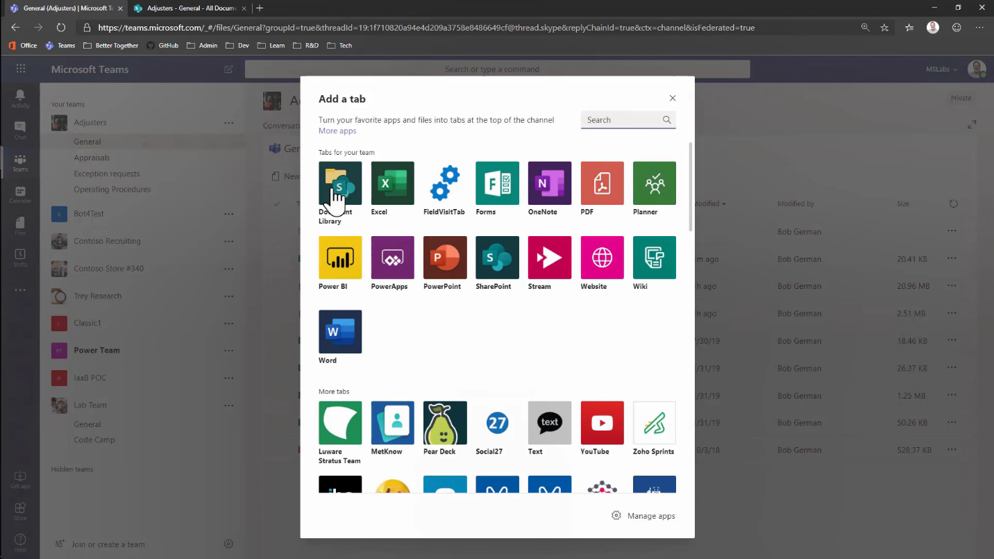Open Help in the Teams sidebar
This screenshot has height=559, width=994.
coord(20,543)
